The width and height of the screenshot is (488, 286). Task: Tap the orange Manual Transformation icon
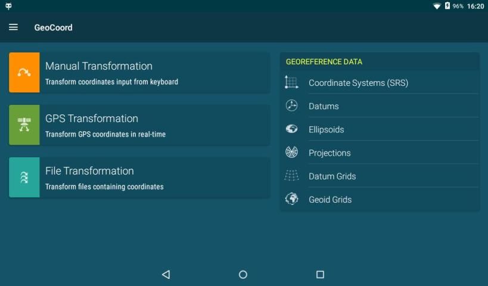(24, 73)
